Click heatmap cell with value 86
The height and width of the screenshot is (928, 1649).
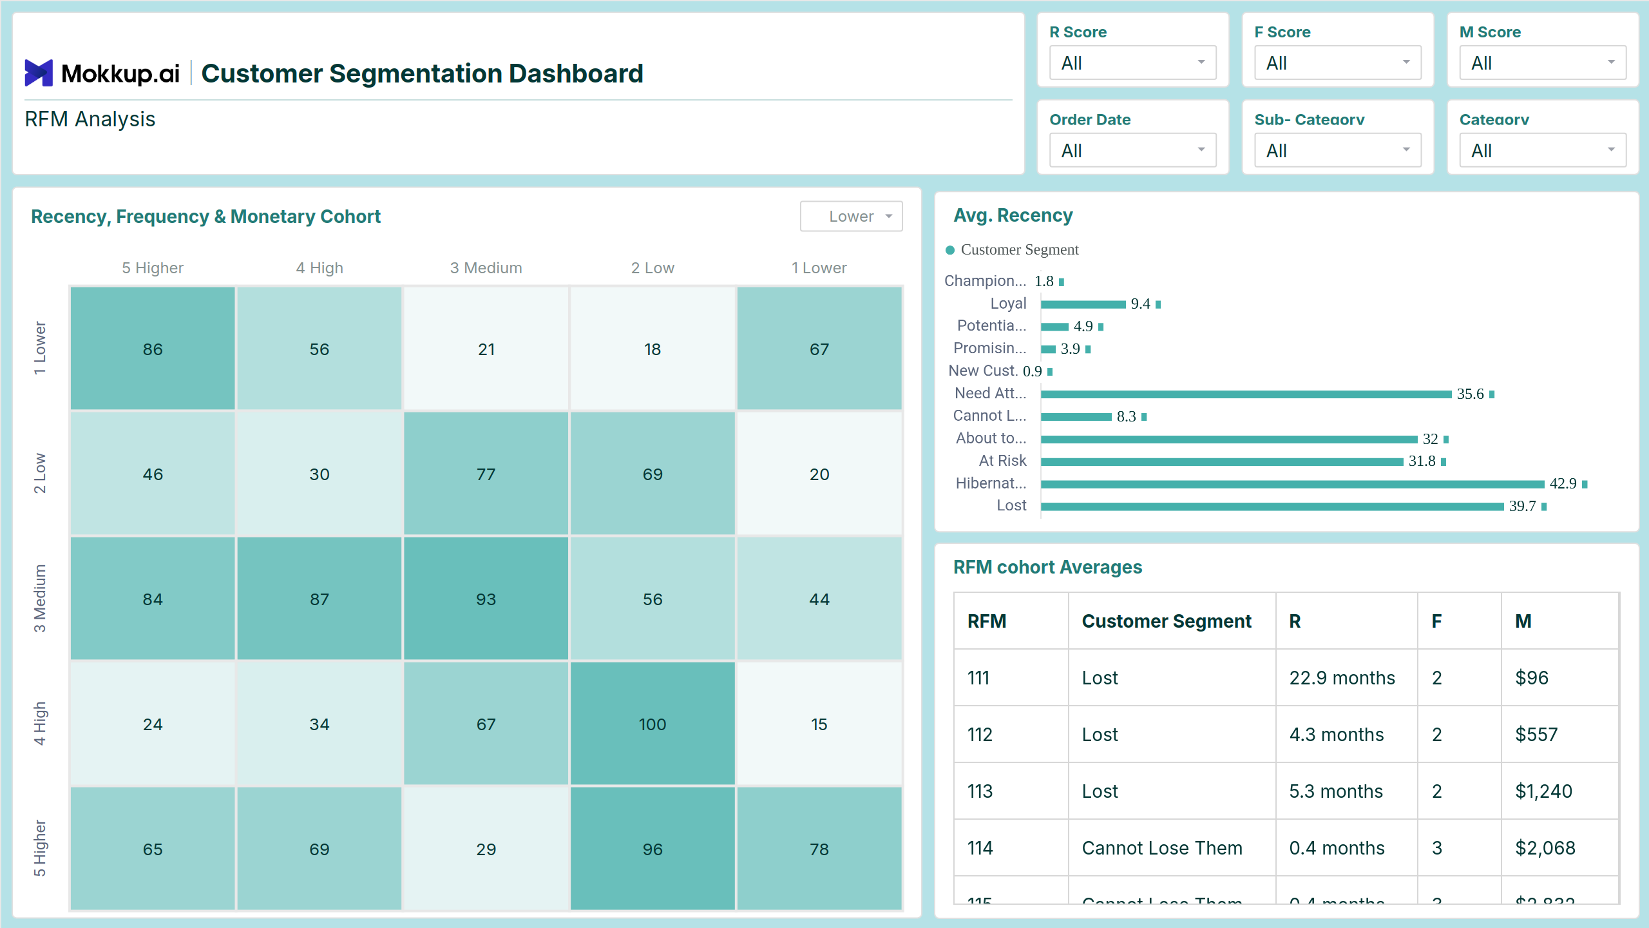[153, 349]
